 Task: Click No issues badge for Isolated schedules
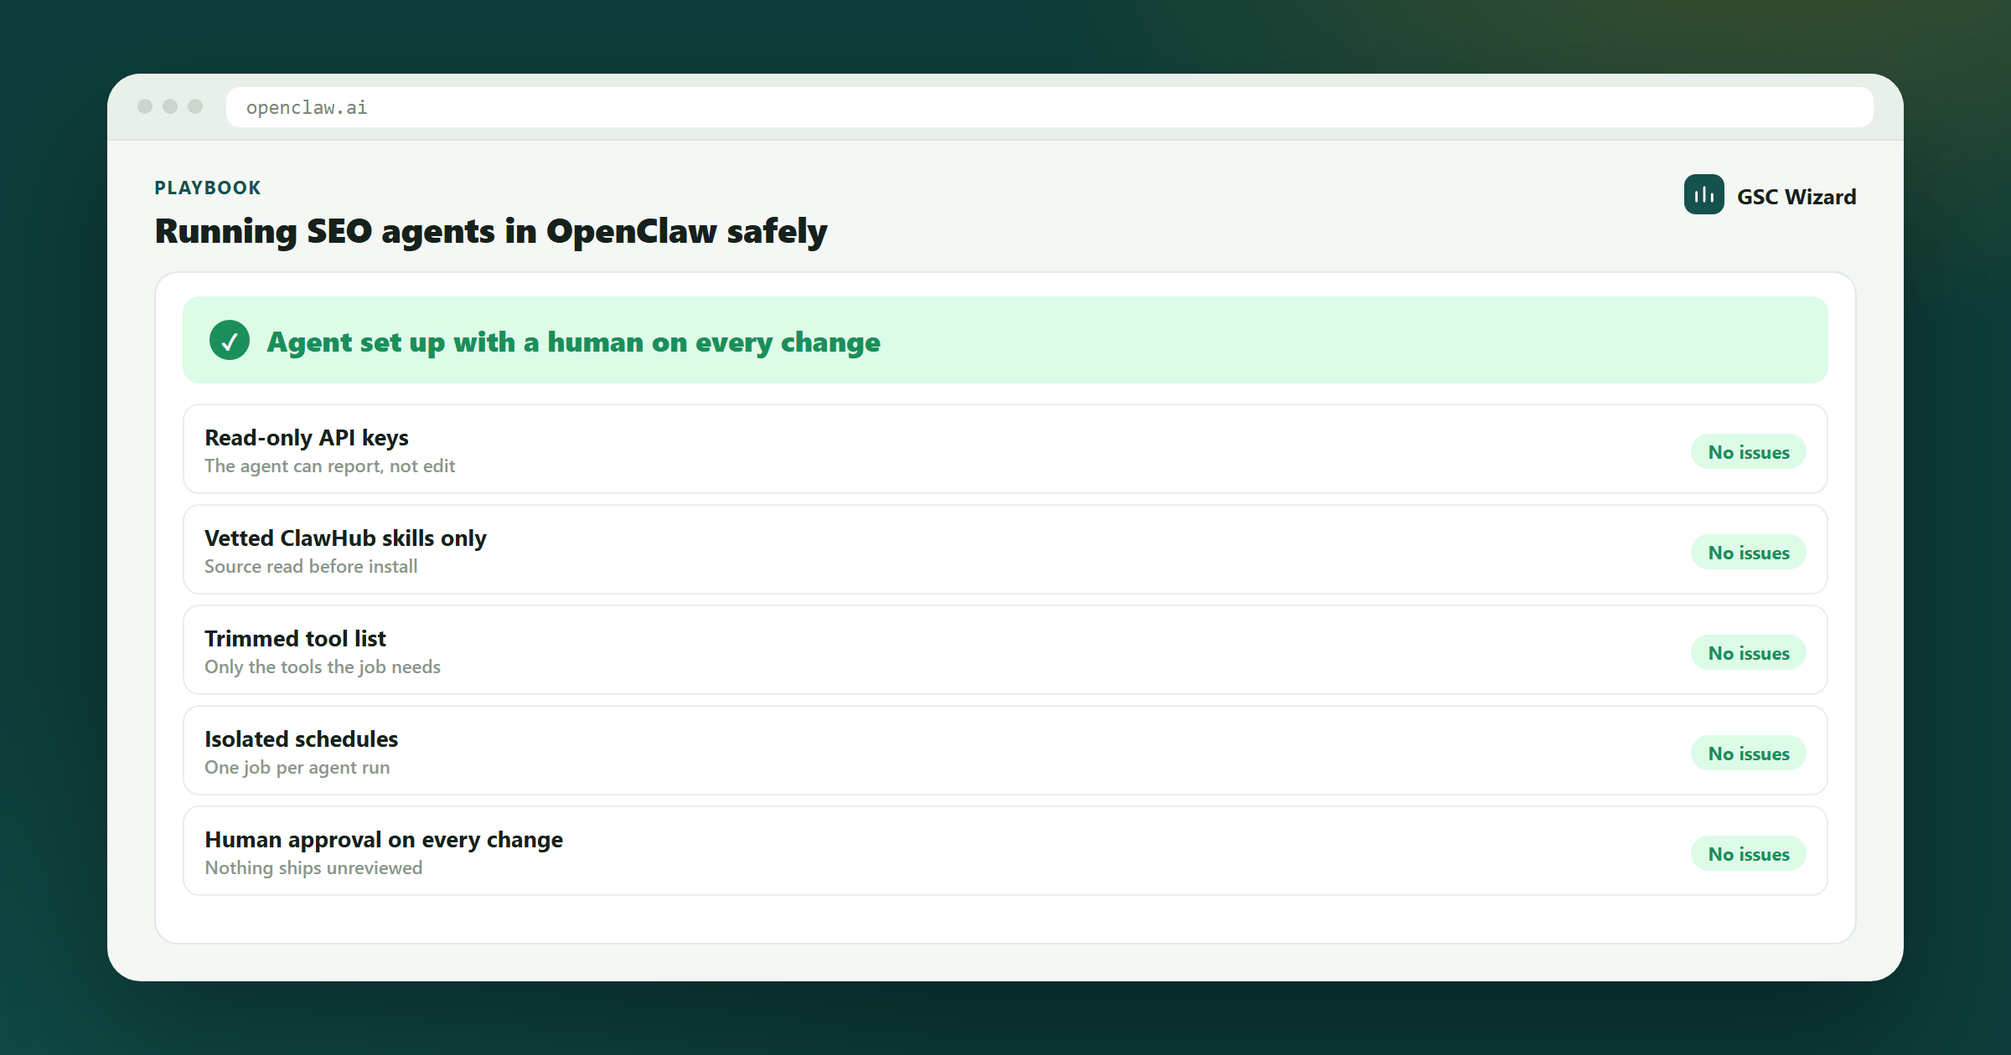coord(1749,754)
